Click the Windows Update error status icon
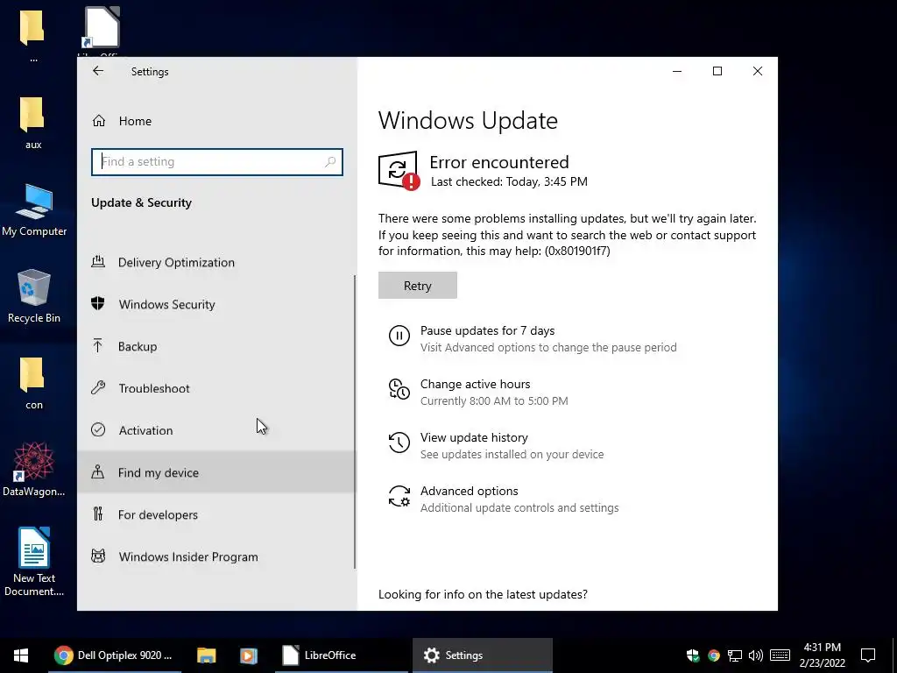897x673 pixels. [399, 170]
